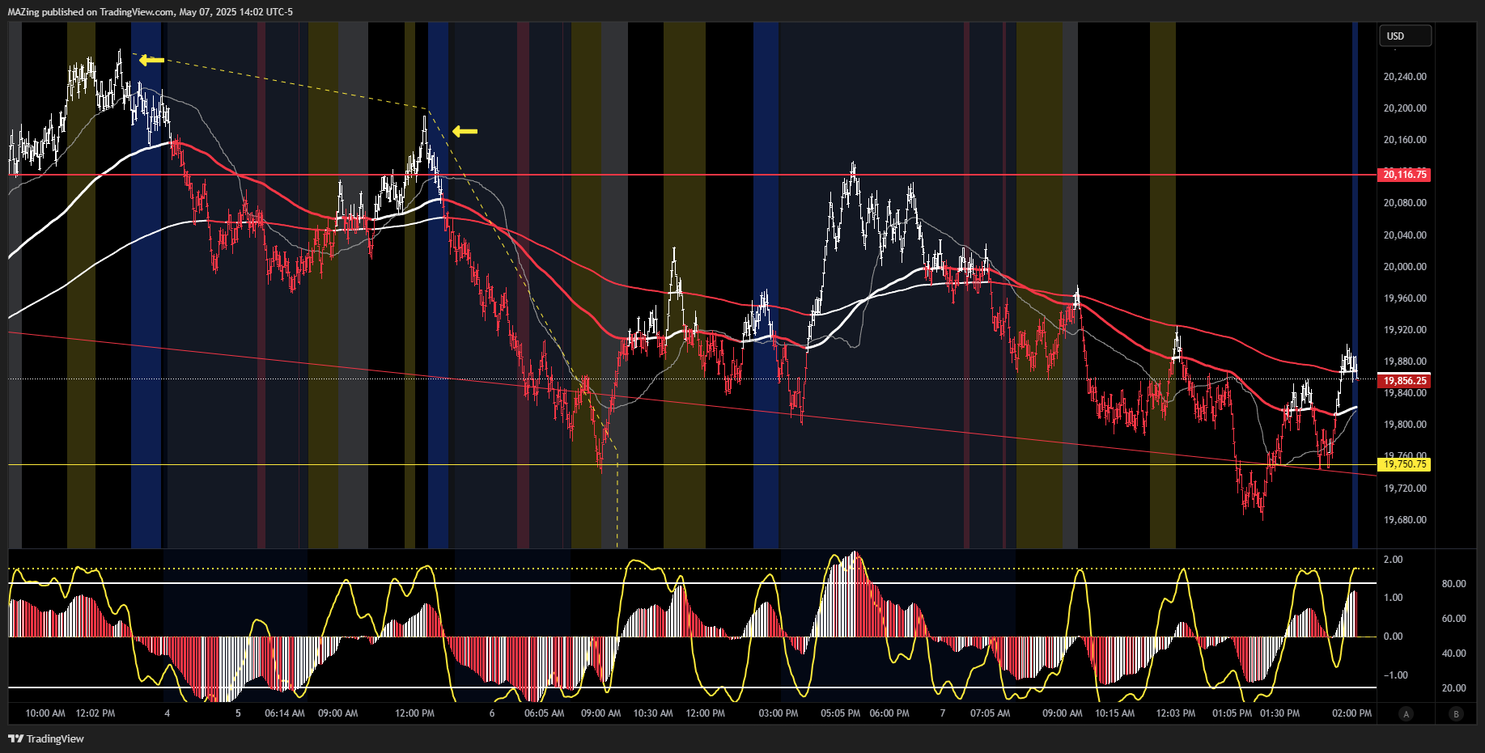Image resolution: width=1485 pixels, height=753 pixels.
Task: Click the 19,800.00 price axis value
Action: [1405, 425]
